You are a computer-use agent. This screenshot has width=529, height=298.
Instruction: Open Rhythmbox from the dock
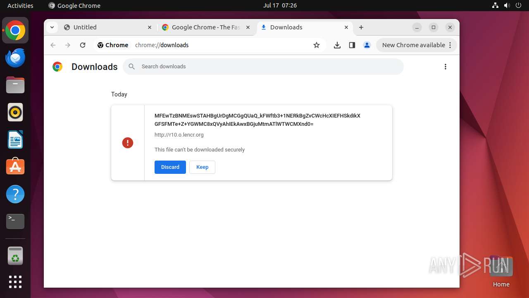click(x=15, y=112)
